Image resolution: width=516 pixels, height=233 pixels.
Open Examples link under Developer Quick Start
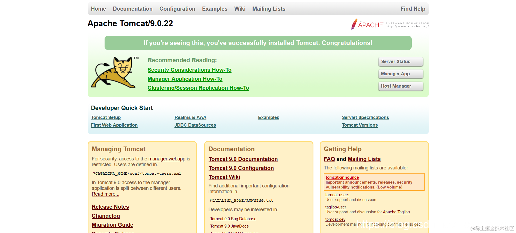269,117
